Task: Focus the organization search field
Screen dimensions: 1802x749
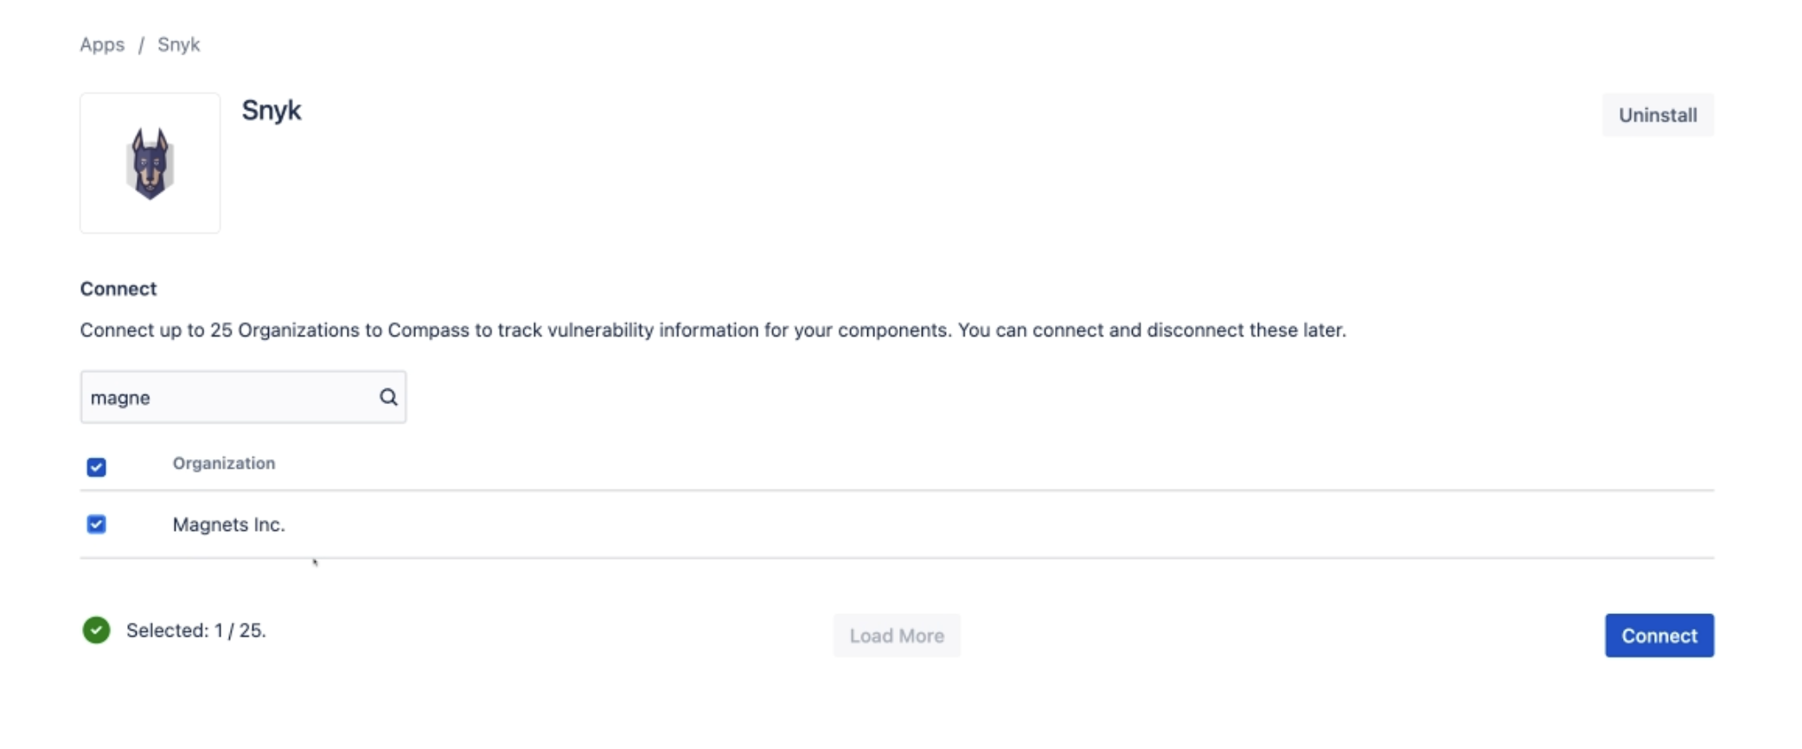Action: click(x=243, y=397)
